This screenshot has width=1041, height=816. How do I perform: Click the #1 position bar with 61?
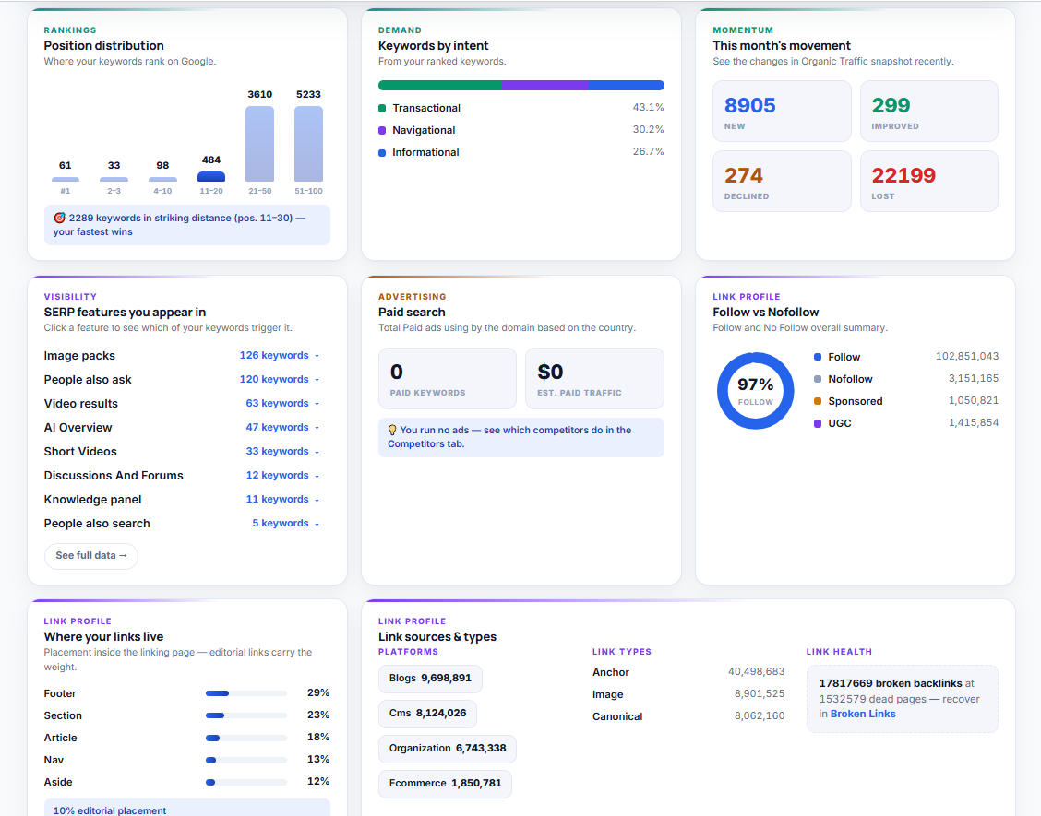coord(65,179)
